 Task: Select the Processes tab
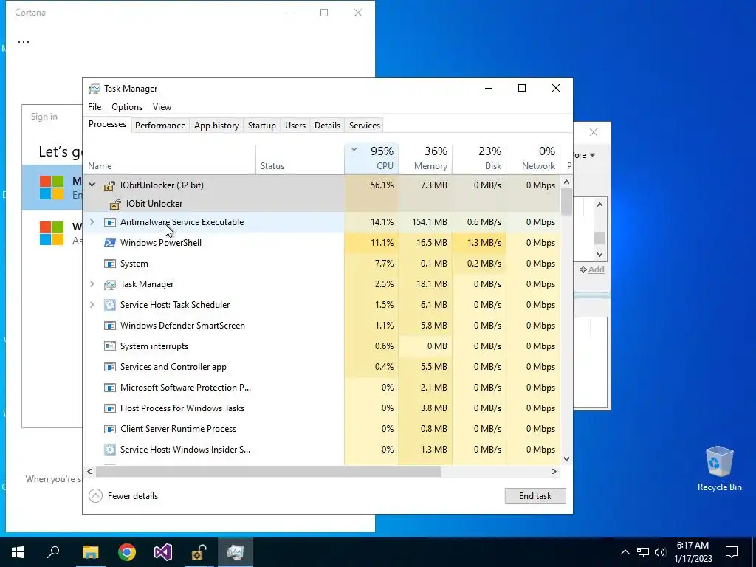107,124
